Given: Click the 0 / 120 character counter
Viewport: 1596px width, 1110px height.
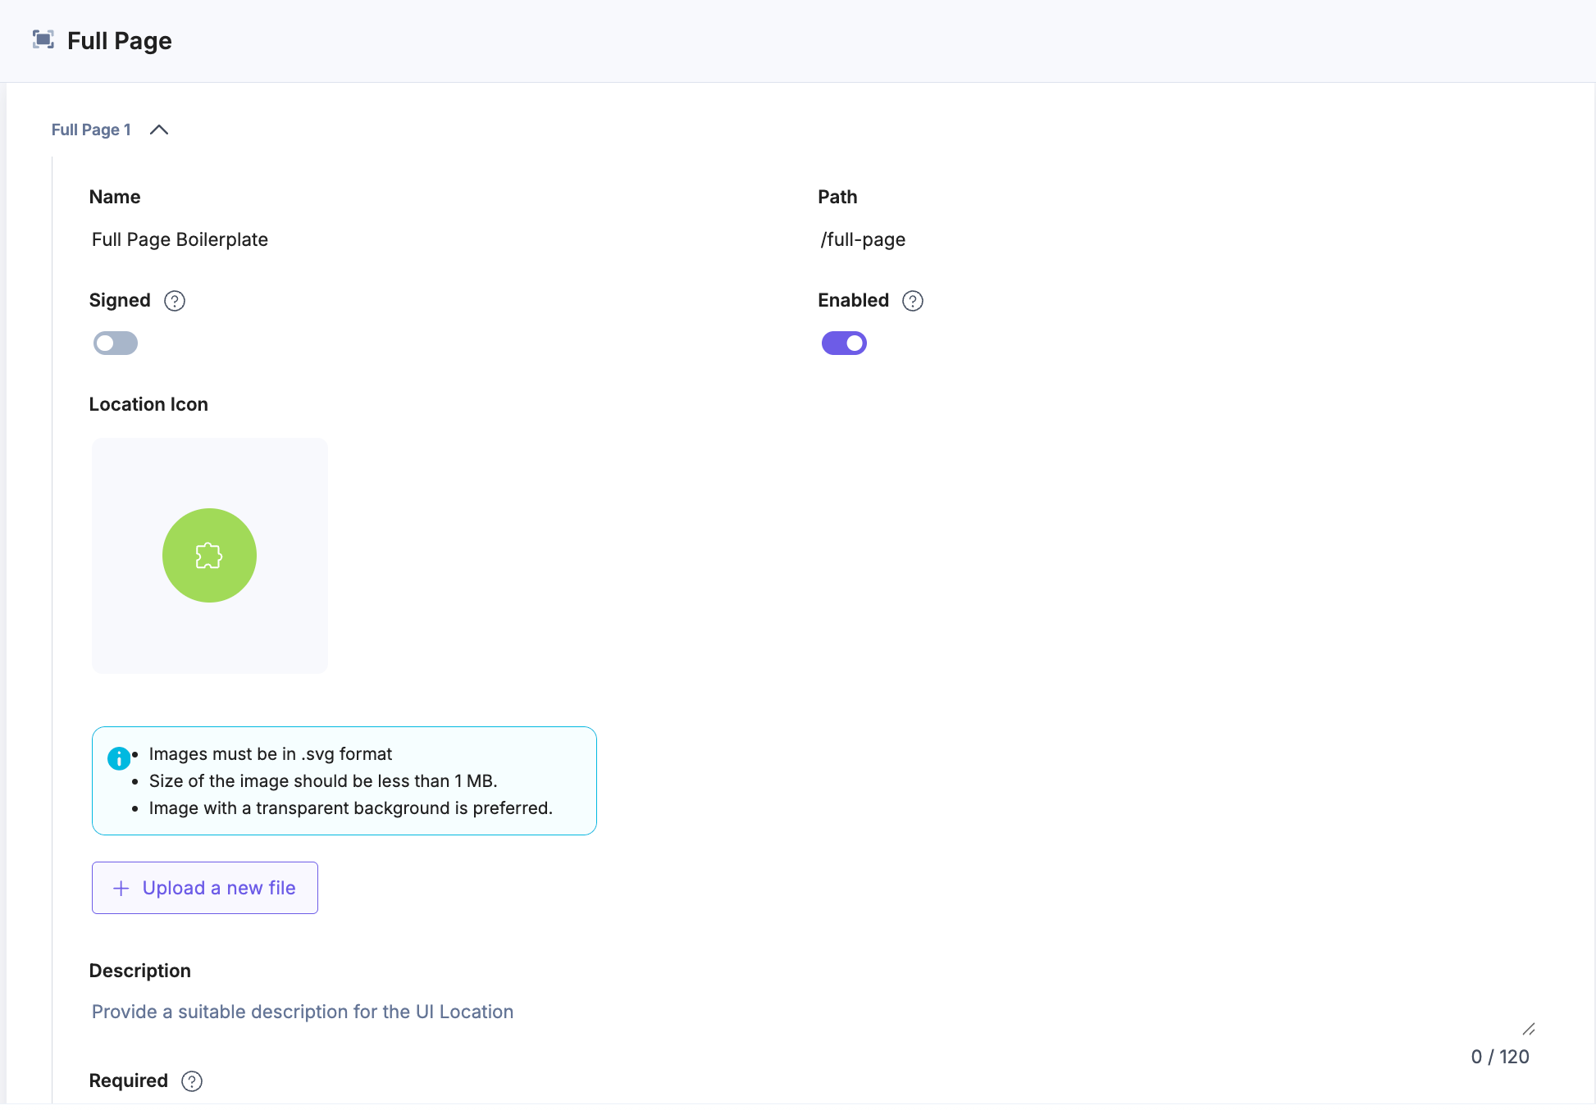Looking at the screenshot, I should pyautogui.click(x=1499, y=1057).
